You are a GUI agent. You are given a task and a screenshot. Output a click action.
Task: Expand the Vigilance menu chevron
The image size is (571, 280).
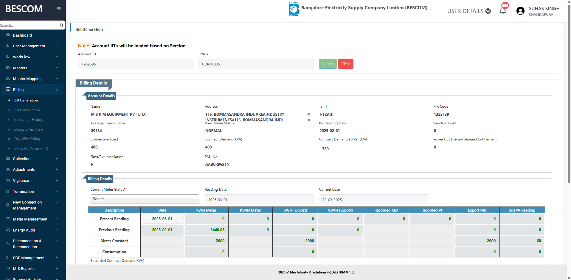57,180
